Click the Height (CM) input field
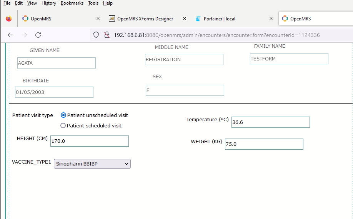Viewport: 353px width, 219px height. pyautogui.click(x=90, y=141)
